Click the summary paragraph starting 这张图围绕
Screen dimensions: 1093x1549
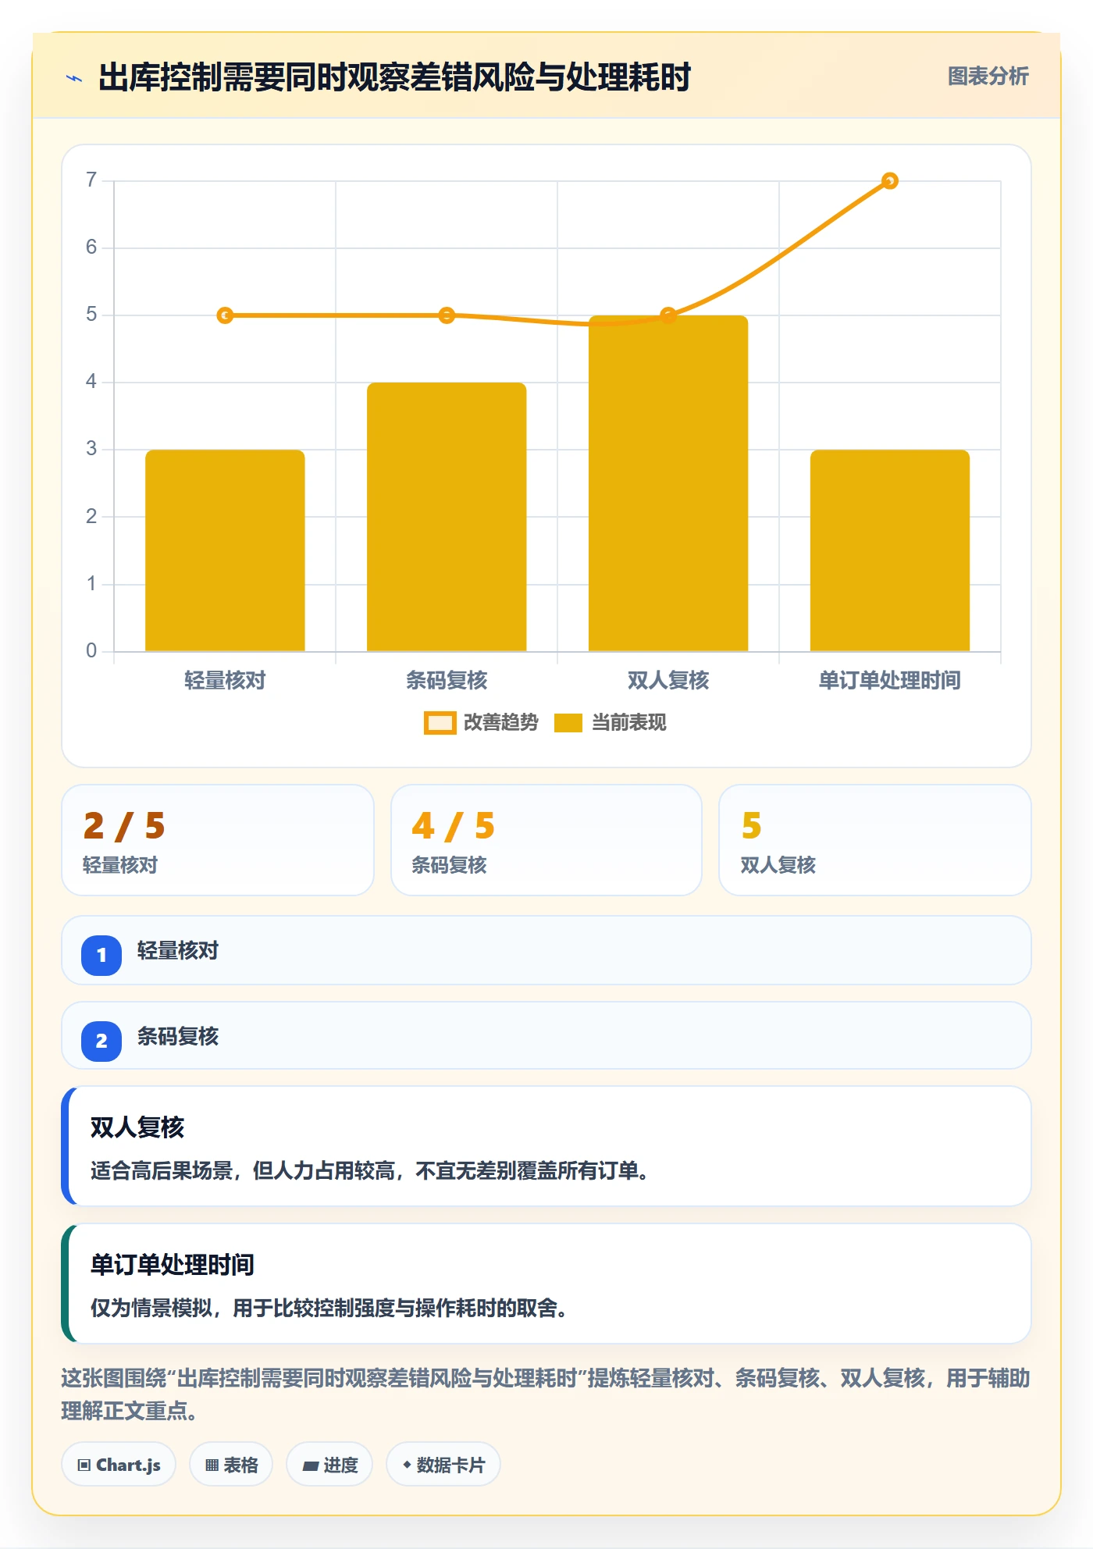pyautogui.click(x=546, y=1394)
